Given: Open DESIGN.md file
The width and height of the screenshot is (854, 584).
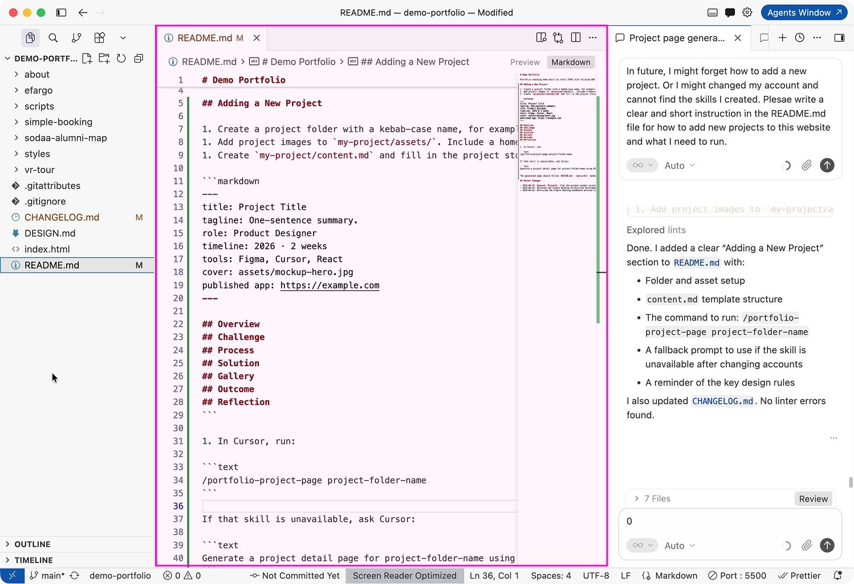Looking at the screenshot, I should 77,233.
